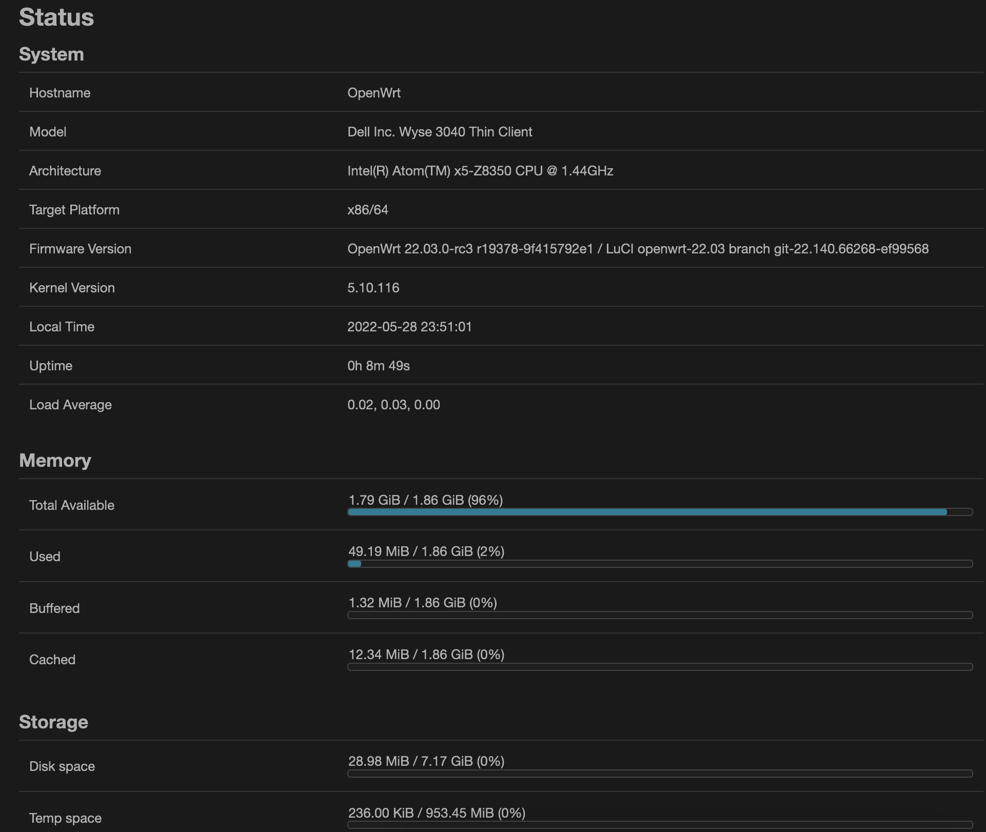Click the System section heading
The width and height of the screenshot is (986, 832).
coord(51,54)
